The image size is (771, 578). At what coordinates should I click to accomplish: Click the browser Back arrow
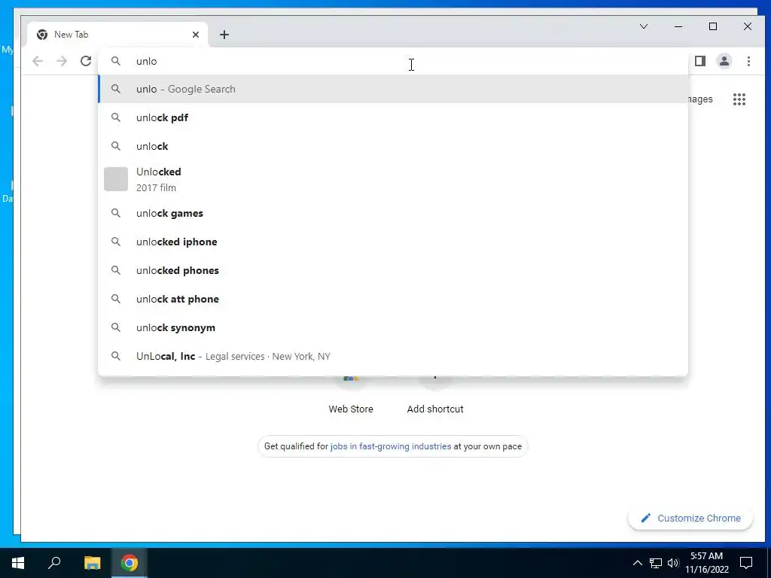coord(38,61)
